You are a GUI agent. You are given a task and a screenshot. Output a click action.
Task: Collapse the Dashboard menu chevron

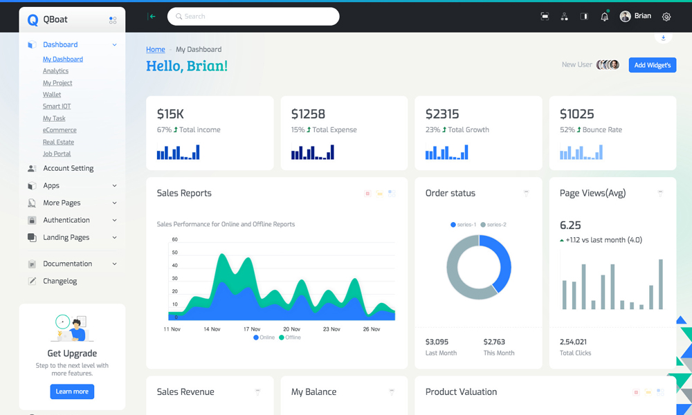pos(114,45)
